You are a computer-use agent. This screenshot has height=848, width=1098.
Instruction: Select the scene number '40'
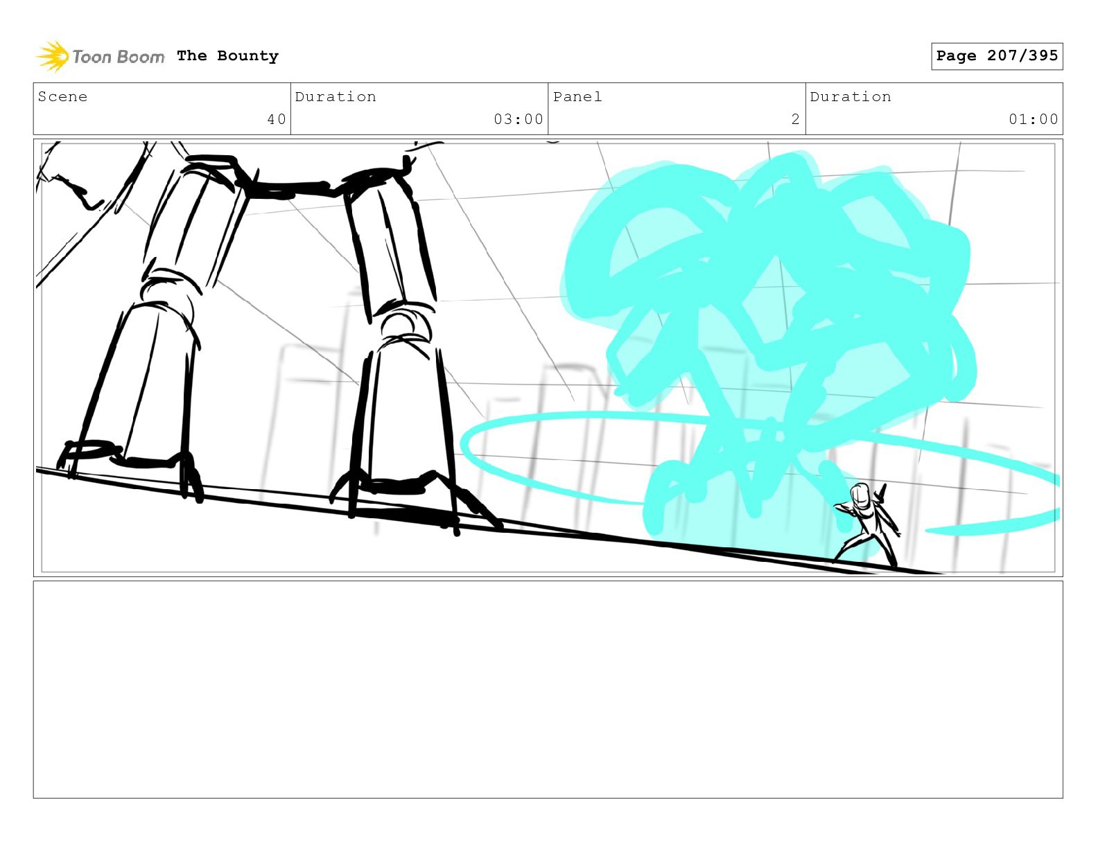(x=277, y=119)
